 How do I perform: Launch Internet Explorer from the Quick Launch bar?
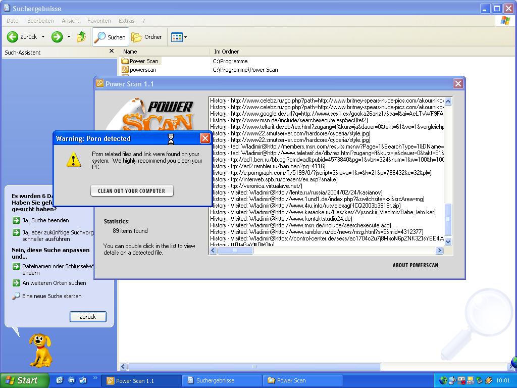coord(60,380)
